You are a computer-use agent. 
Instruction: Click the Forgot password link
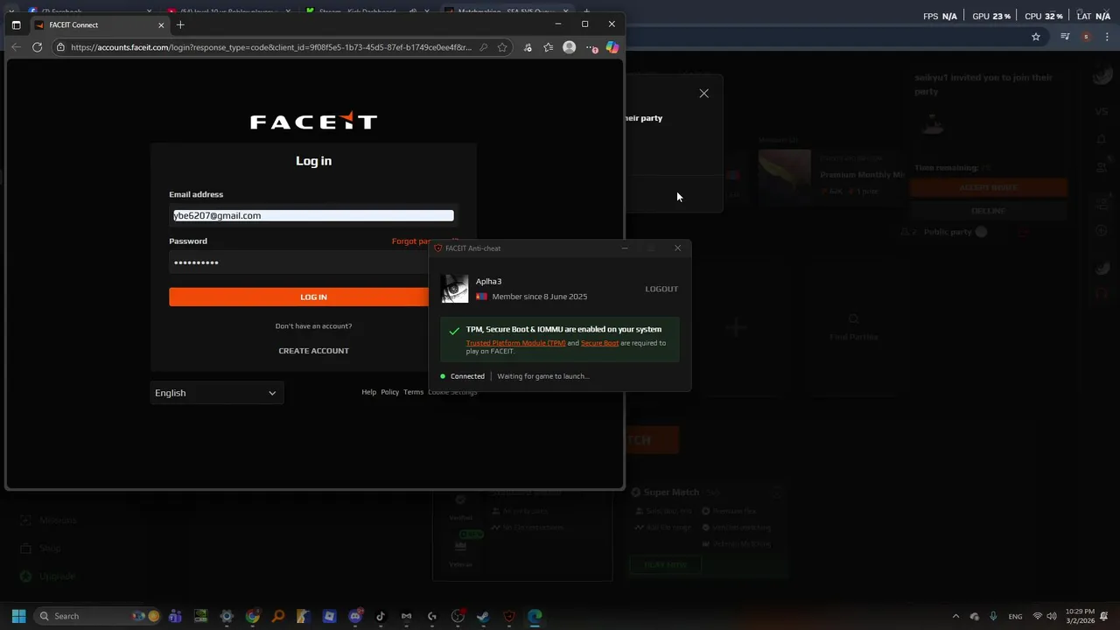coord(425,241)
